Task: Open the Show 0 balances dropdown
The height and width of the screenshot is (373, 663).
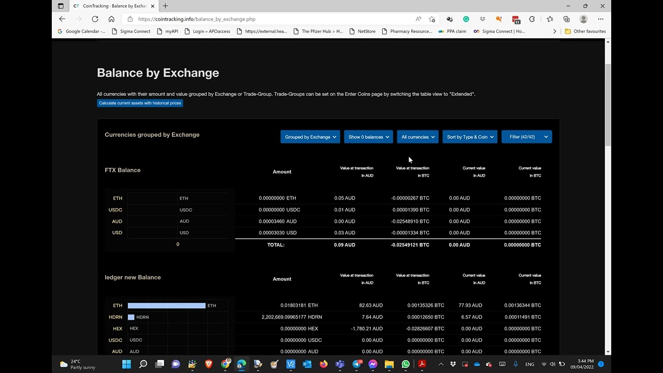Action: coord(368,137)
